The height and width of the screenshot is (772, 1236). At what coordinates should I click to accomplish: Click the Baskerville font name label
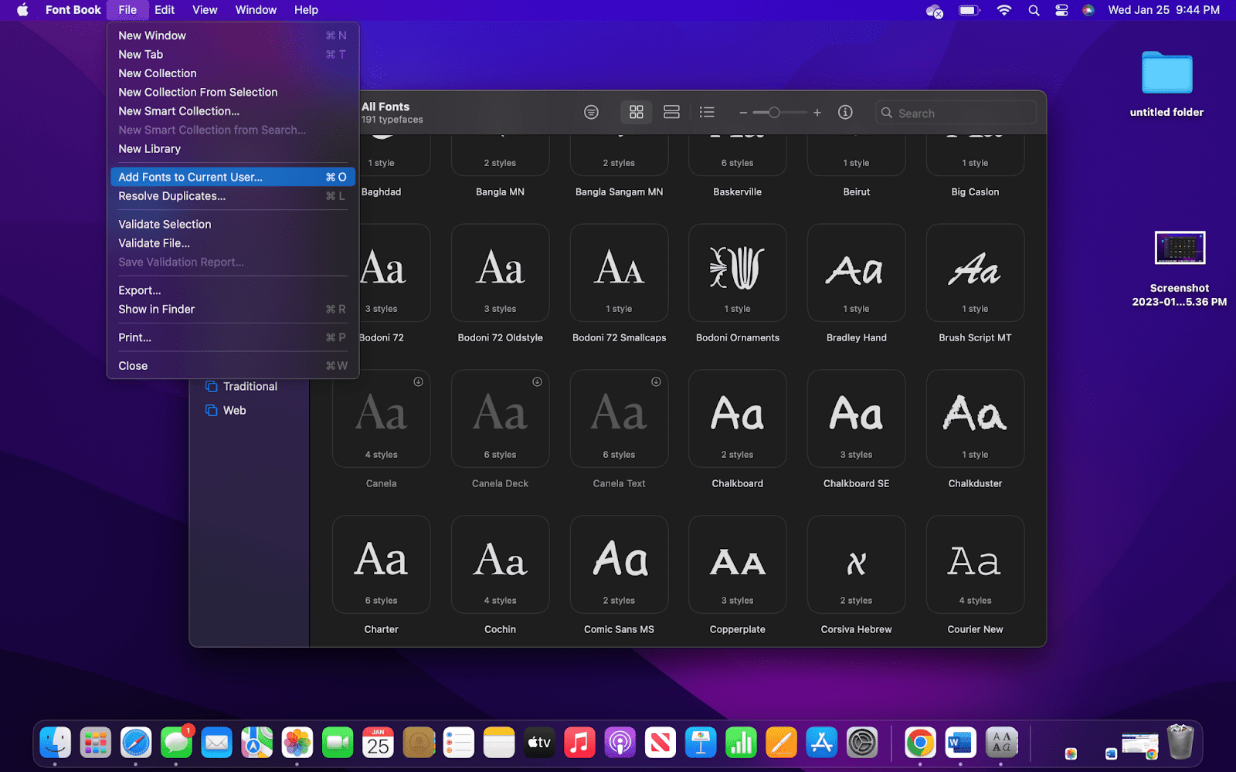coord(738,192)
